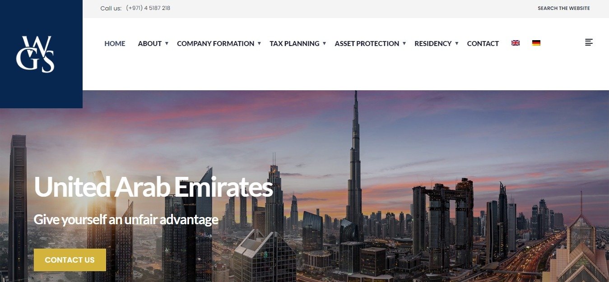
Task: Expand the About dropdown arrow
Action: coord(167,43)
